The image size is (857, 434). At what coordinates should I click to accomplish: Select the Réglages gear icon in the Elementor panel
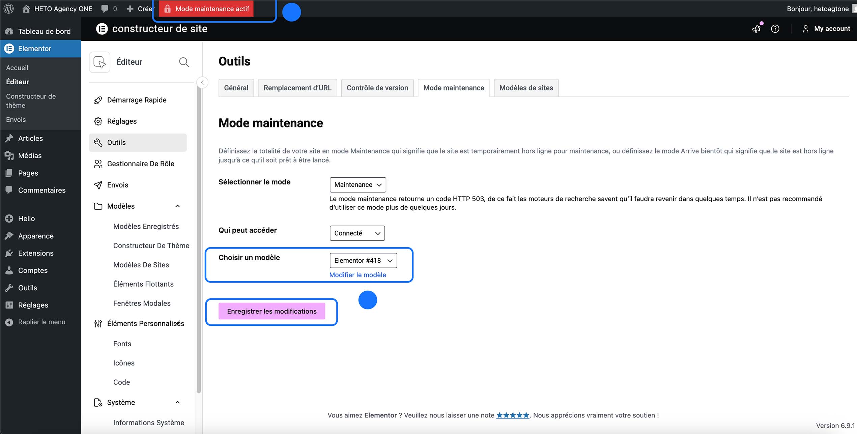coord(98,121)
